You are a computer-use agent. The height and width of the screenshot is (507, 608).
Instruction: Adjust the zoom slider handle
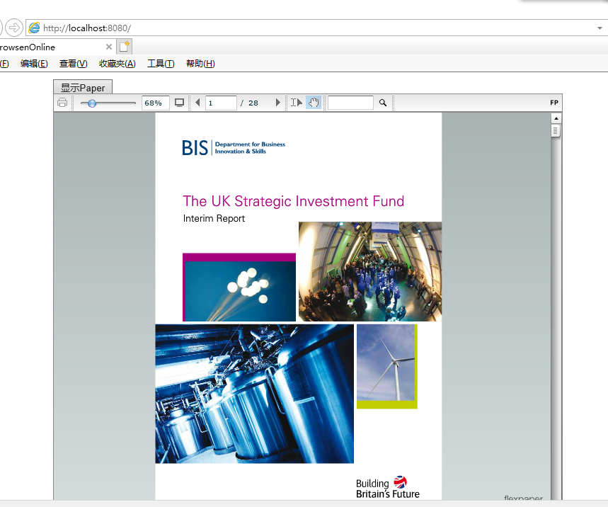click(x=92, y=103)
